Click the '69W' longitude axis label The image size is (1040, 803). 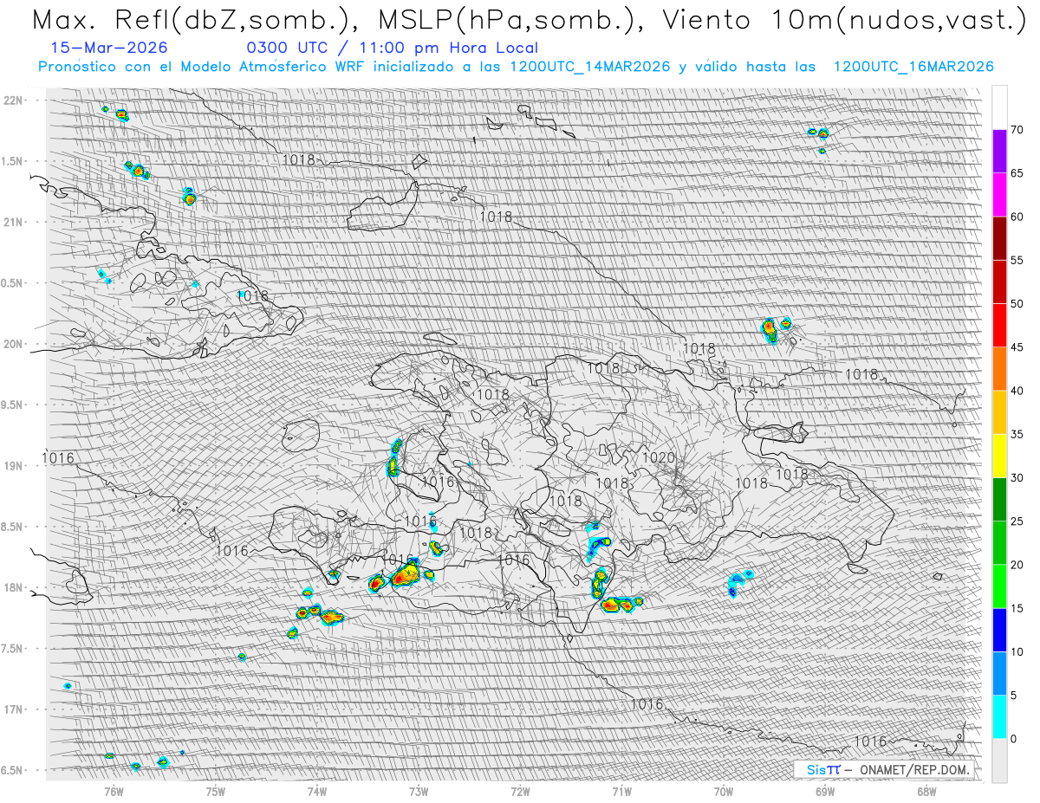825,792
